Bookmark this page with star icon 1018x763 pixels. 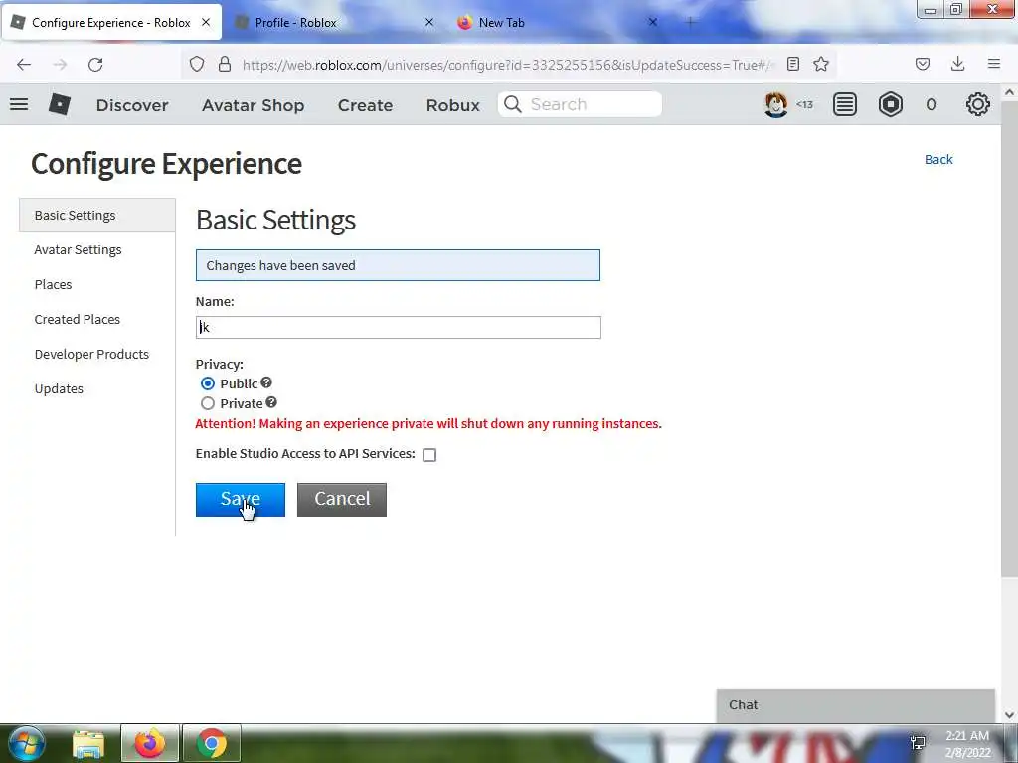click(821, 64)
